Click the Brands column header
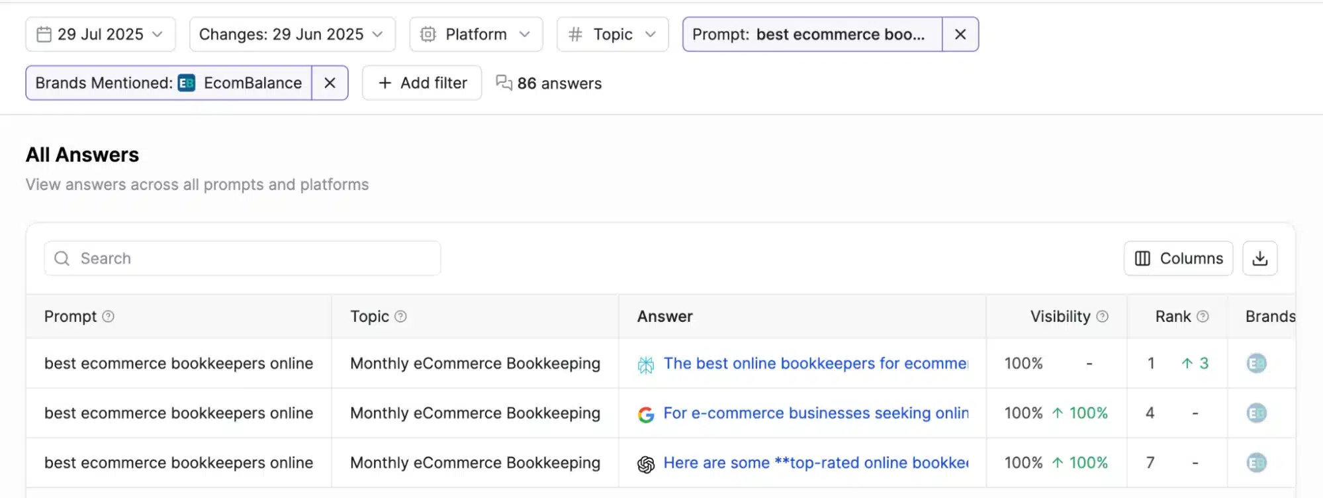The width and height of the screenshot is (1323, 498). pos(1270,317)
